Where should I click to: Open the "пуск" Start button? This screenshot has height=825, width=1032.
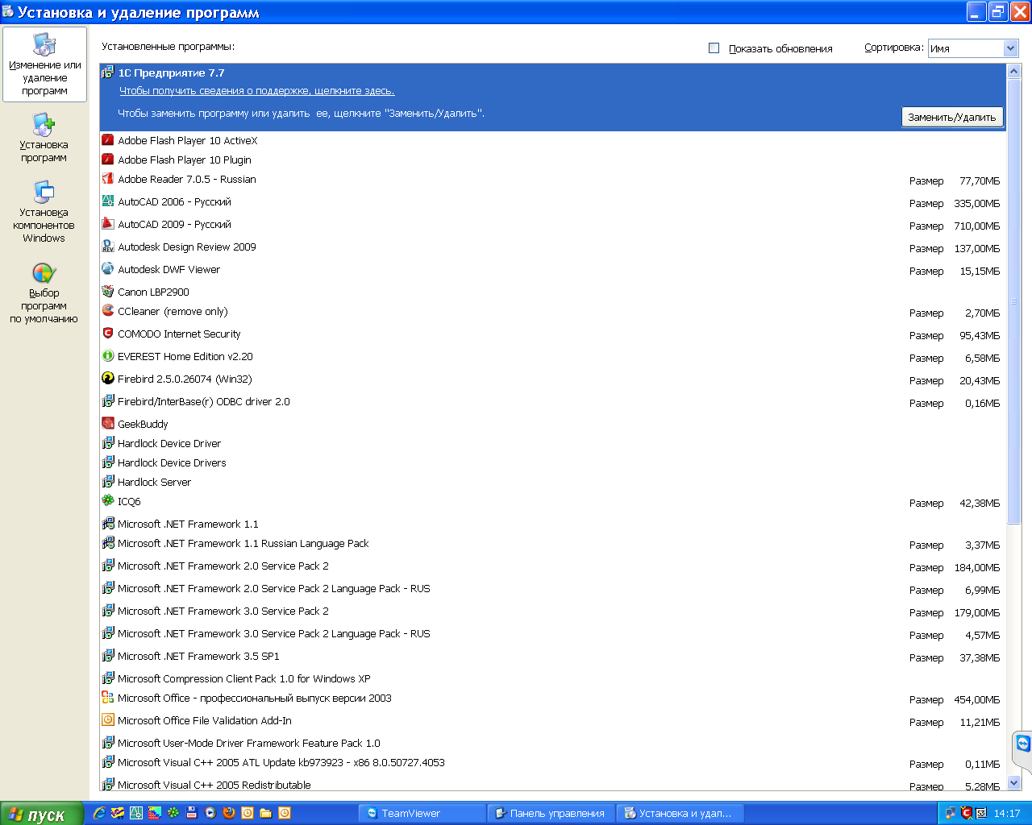pos(42,814)
